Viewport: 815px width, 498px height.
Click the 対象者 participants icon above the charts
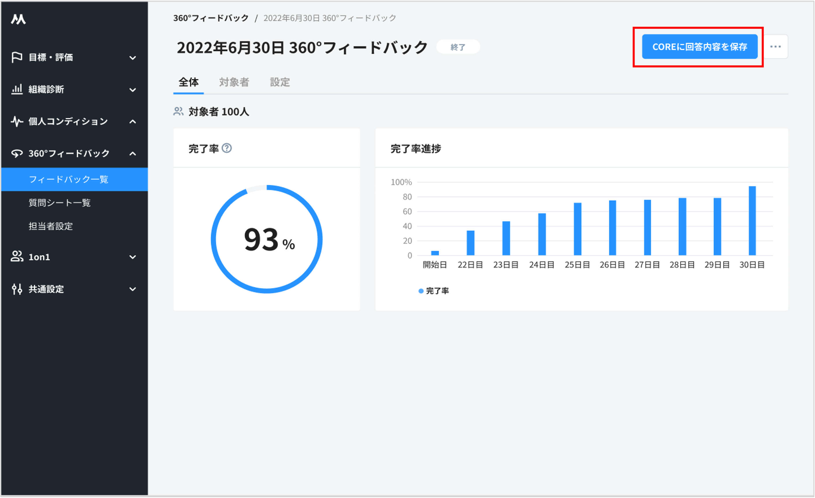coord(179,112)
